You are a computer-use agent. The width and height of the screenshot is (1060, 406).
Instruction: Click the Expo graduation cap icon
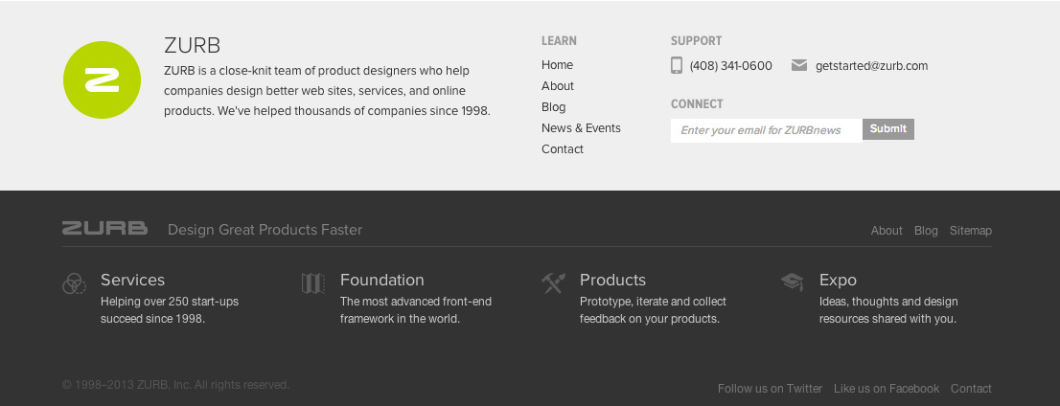click(793, 282)
